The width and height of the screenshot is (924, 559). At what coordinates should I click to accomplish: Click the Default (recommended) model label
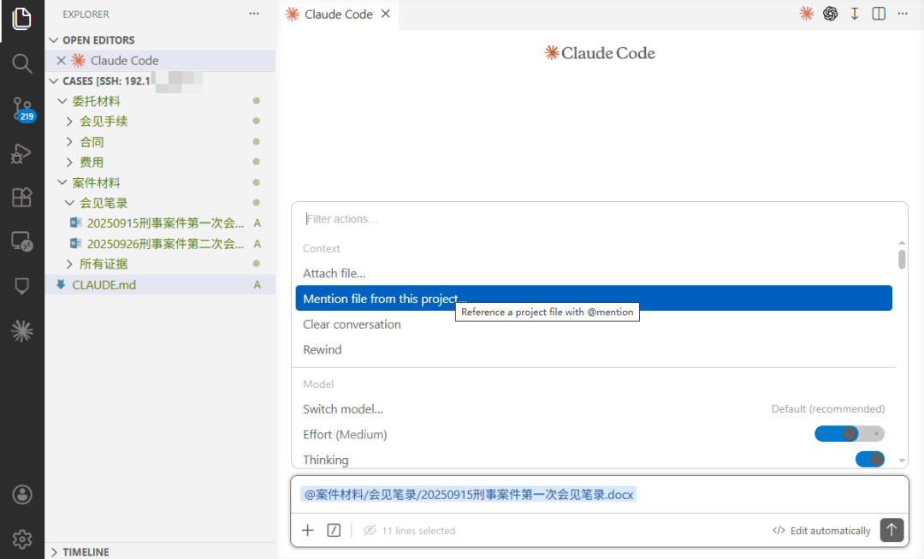click(828, 408)
